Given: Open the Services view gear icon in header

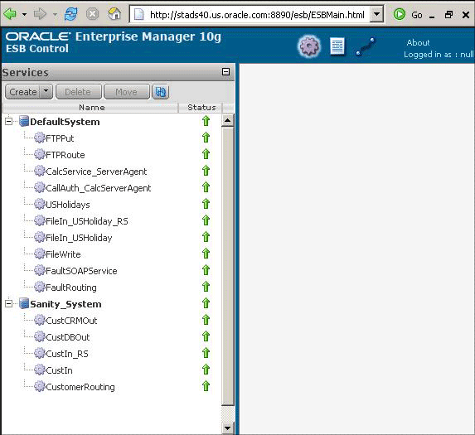Looking at the screenshot, I should (309, 46).
